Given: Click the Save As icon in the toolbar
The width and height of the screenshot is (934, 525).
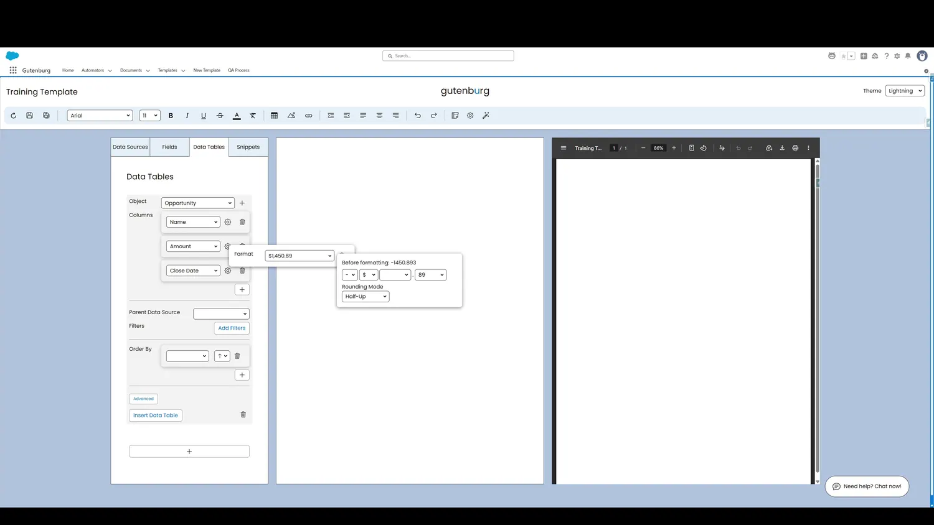Looking at the screenshot, I should coord(46,116).
